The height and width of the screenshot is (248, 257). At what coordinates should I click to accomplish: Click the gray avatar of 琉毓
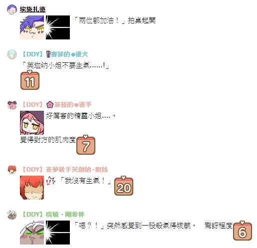pyautogui.click(x=12, y=215)
